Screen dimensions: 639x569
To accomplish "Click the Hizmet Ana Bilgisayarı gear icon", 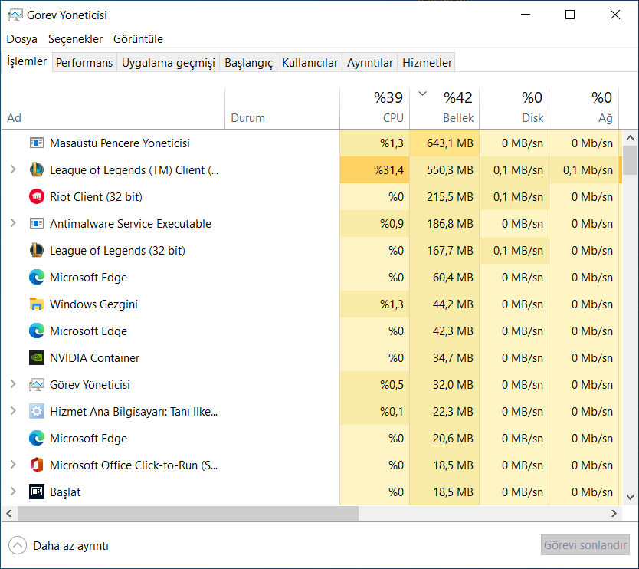I will pyautogui.click(x=37, y=412).
